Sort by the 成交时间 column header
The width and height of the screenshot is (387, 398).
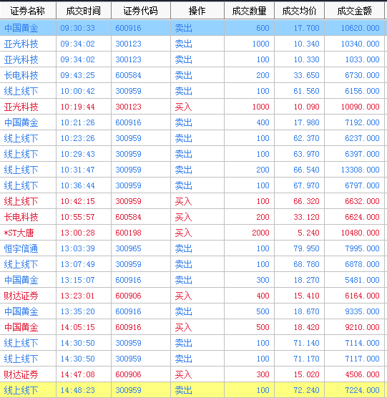tap(84, 11)
